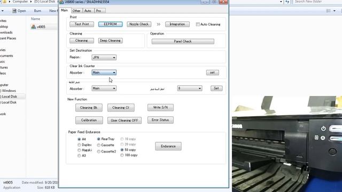This screenshot has width=342, height=192.
Task: Open the address bar history dropdown arrow
Action: [x=281, y=2]
